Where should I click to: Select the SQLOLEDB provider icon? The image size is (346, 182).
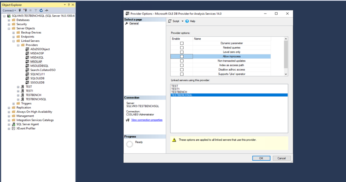point(27,78)
